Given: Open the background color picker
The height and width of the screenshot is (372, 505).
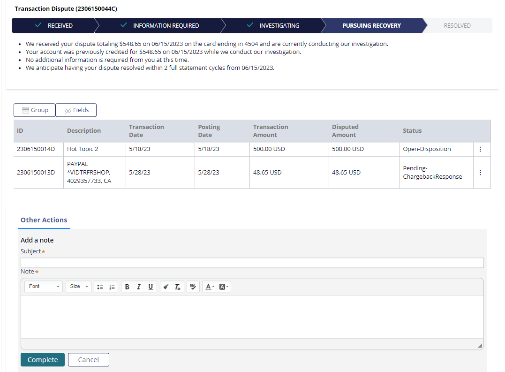Looking at the screenshot, I should [224, 287].
